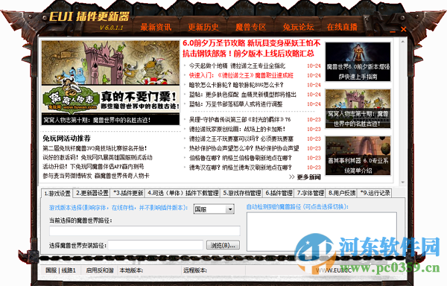Open the *9.运行记录 tab
This screenshot has width=447, height=286.
tap(375, 193)
